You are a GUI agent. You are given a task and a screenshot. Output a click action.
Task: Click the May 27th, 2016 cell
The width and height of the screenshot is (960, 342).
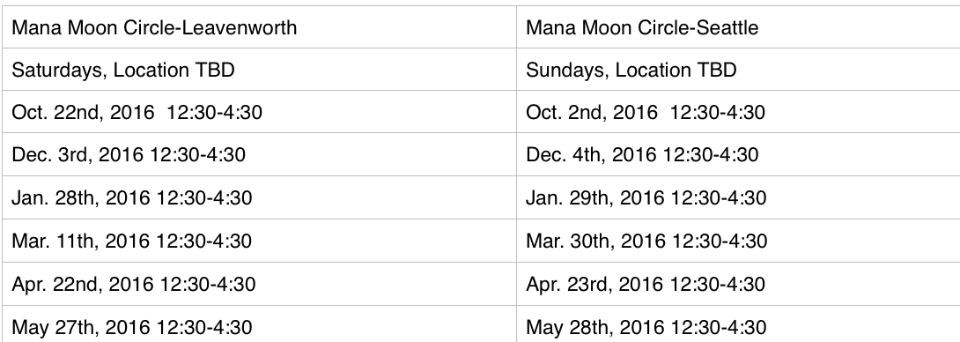[259, 323]
